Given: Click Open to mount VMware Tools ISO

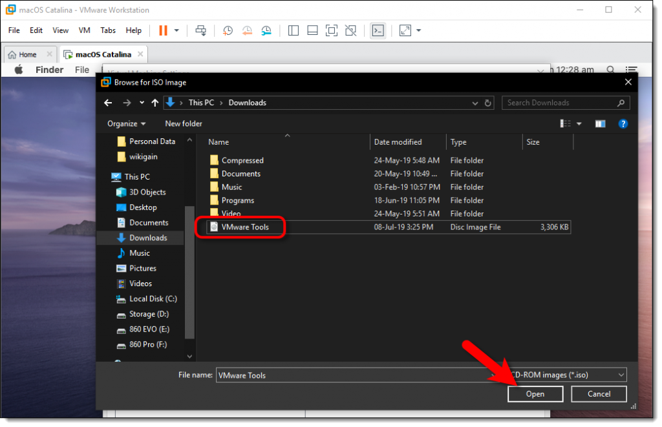Looking at the screenshot, I should pos(535,393).
